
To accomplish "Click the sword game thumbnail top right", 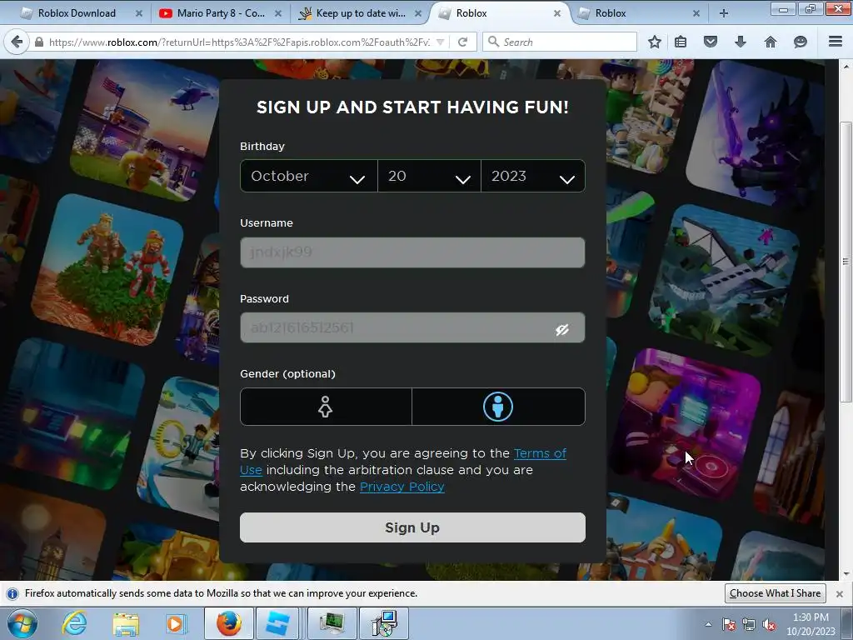I will [753, 134].
